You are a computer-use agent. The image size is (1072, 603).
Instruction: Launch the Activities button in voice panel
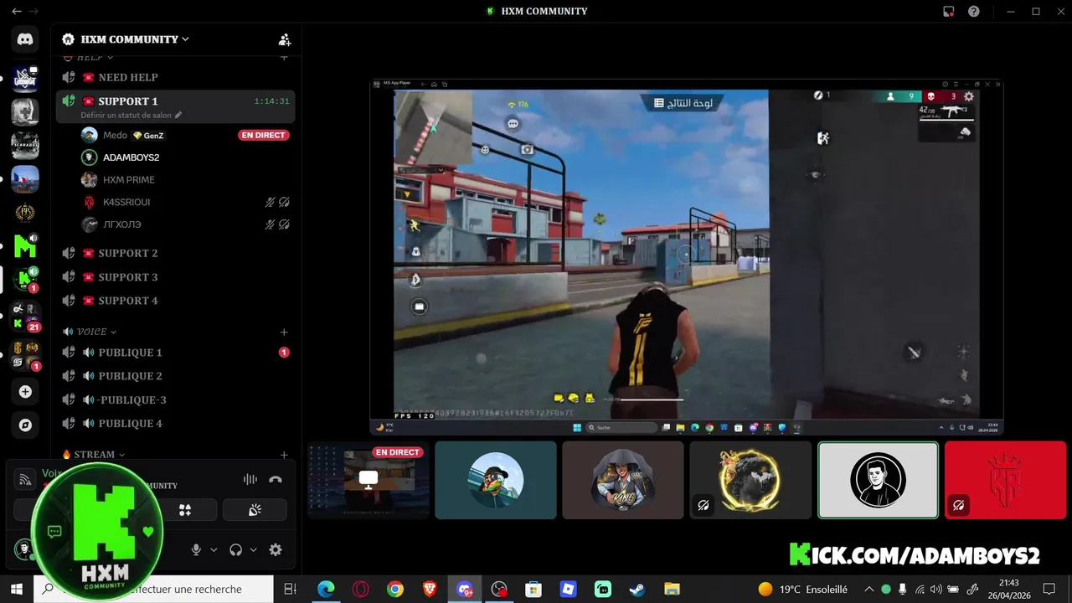185,510
